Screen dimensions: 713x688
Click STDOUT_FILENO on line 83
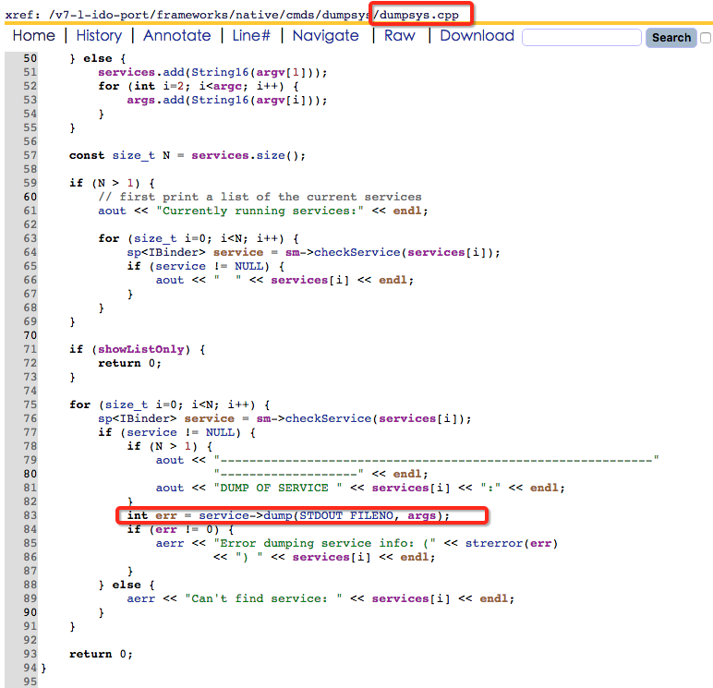(x=346, y=515)
